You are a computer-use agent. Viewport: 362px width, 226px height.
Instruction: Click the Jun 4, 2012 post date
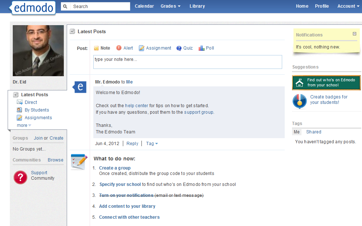[107, 144]
